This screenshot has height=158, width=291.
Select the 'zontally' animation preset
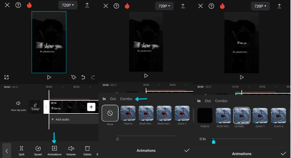pyautogui.click(x=241, y=116)
